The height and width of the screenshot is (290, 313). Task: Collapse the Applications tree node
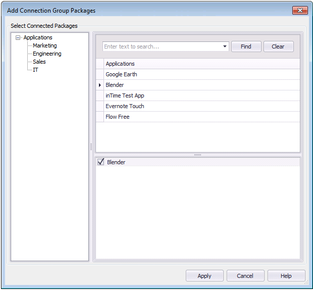tap(18, 37)
